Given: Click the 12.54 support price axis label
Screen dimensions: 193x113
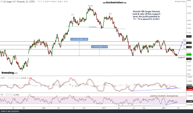Looking at the screenshot, I should coord(189,59).
